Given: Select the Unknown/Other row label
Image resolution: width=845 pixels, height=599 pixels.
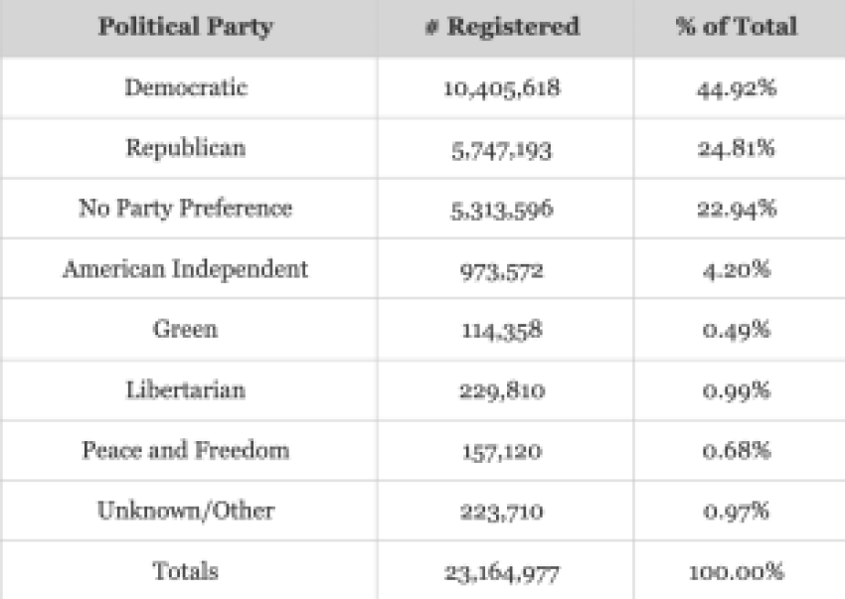Looking at the screenshot, I should tap(186, 511).
